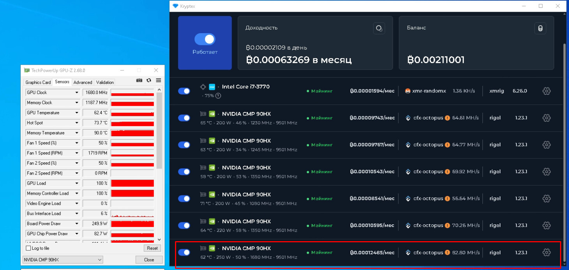Toggle off the GPU running at 56.64 MH/s
Screen dimensions: 569x270
[x=184, y=199]
